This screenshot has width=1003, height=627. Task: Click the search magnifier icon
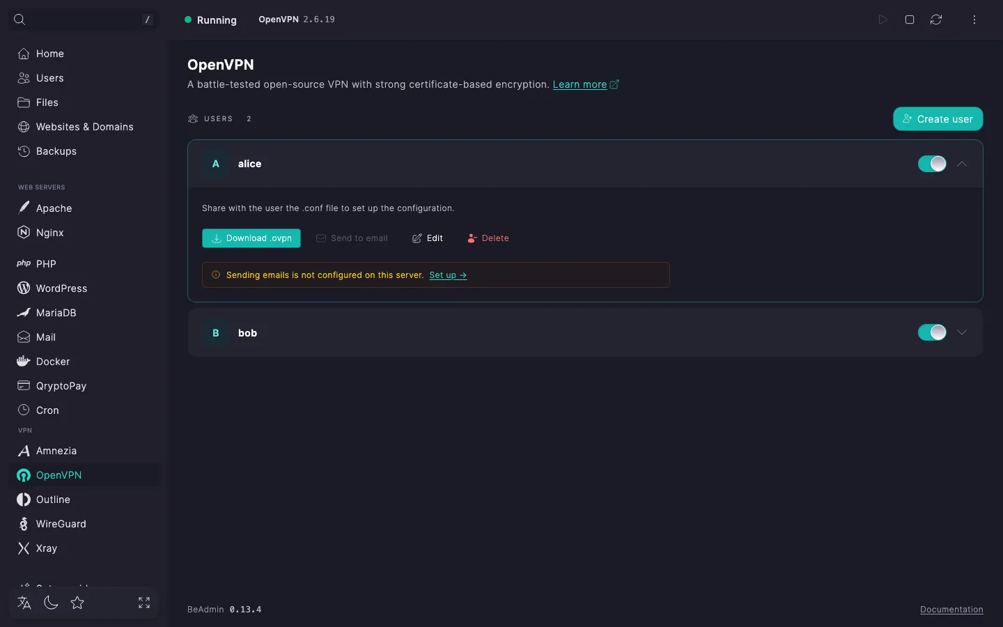coord(20,20)
